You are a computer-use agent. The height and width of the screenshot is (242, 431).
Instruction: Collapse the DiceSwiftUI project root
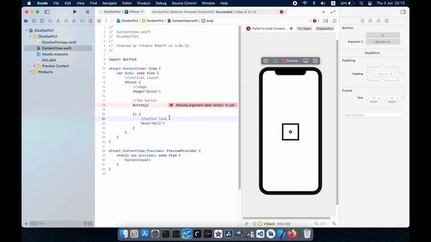27,30
